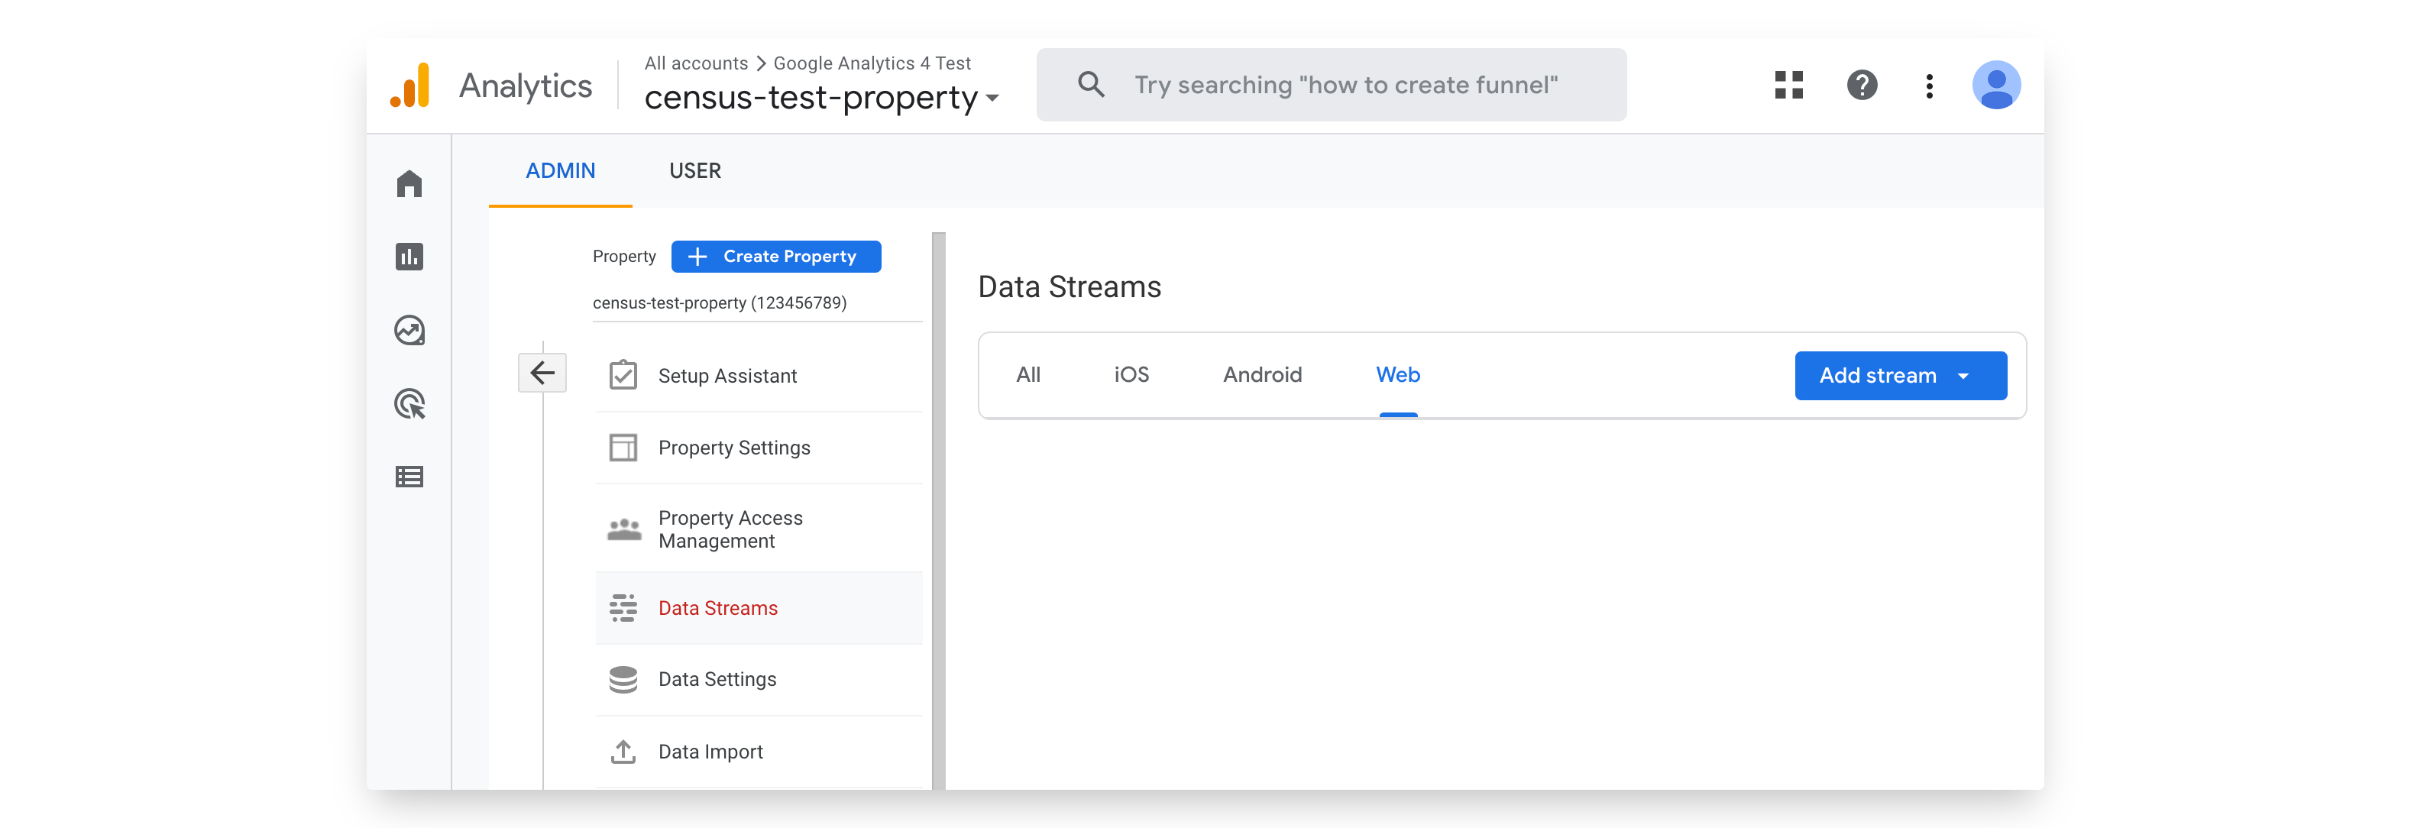Click the Create Property button
This screenshot has height=828, width=2411.
[776, 257]
